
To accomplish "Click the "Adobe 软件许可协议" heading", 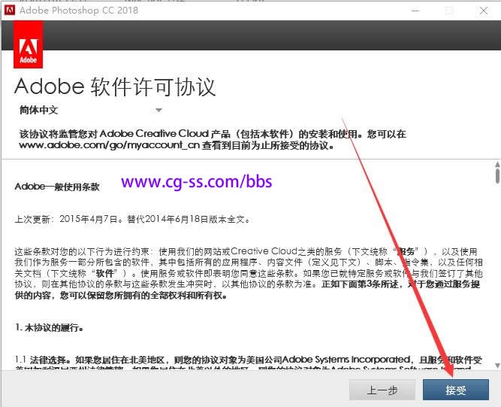I will coord(115,86).
